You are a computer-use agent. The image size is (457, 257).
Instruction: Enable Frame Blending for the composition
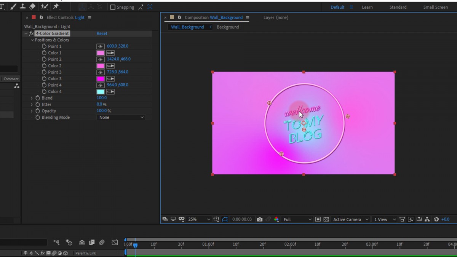point(92,242)
